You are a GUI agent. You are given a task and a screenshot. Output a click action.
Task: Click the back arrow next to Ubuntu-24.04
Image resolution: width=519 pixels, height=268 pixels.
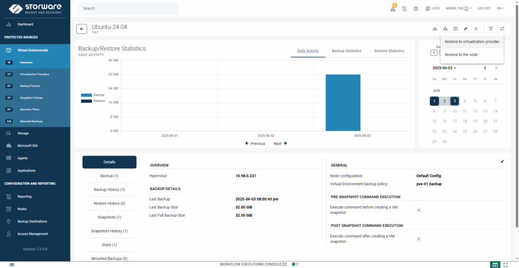[81, 29]
